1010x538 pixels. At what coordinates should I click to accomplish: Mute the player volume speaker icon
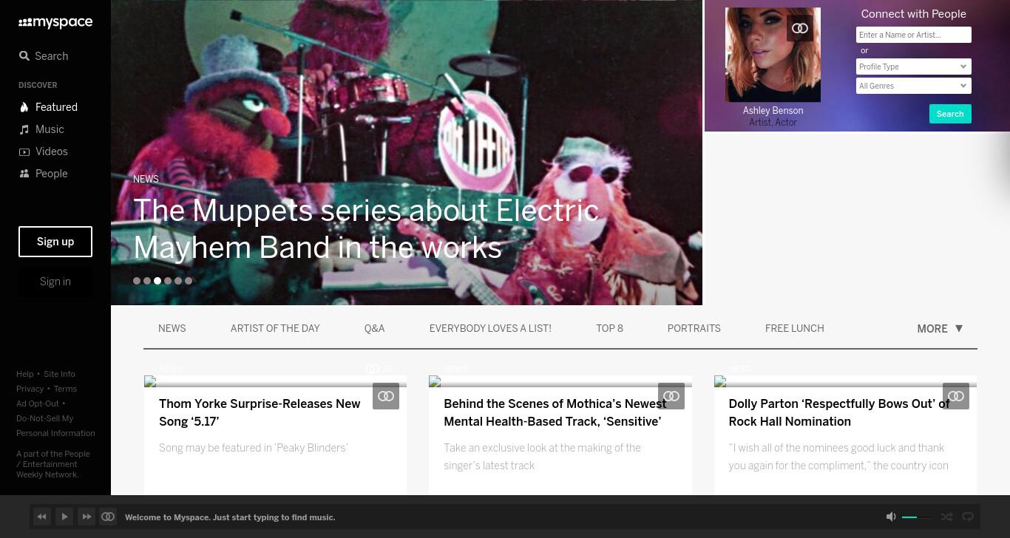coord(891,517)
